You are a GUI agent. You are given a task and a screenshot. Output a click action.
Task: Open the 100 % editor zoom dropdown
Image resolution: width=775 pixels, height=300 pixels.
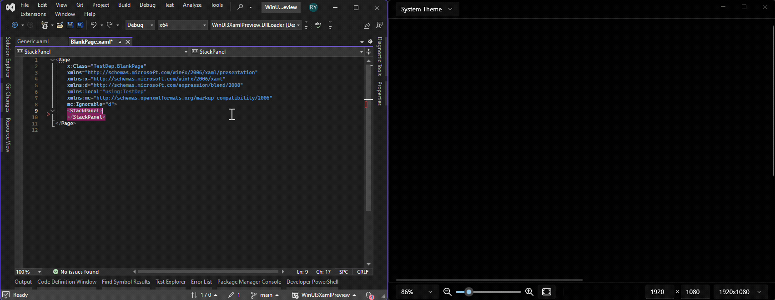pos(28,272)
